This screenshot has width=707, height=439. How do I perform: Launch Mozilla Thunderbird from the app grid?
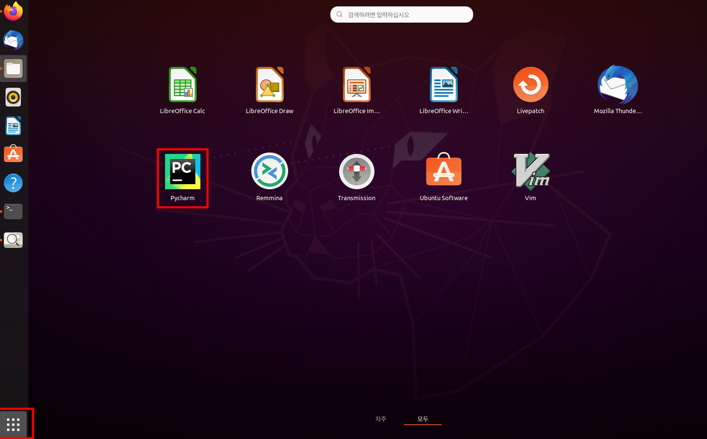617,90
